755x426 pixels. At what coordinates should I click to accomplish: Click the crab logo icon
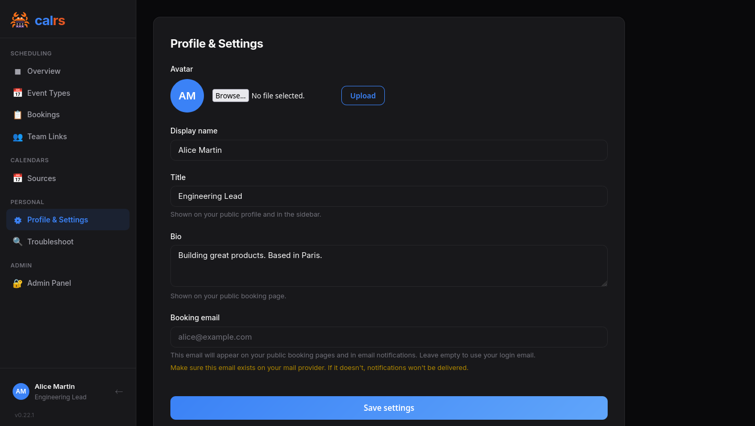tap(19, 20)
